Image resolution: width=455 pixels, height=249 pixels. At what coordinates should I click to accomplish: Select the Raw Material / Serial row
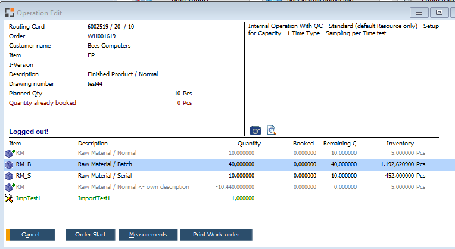pos(105,176)
